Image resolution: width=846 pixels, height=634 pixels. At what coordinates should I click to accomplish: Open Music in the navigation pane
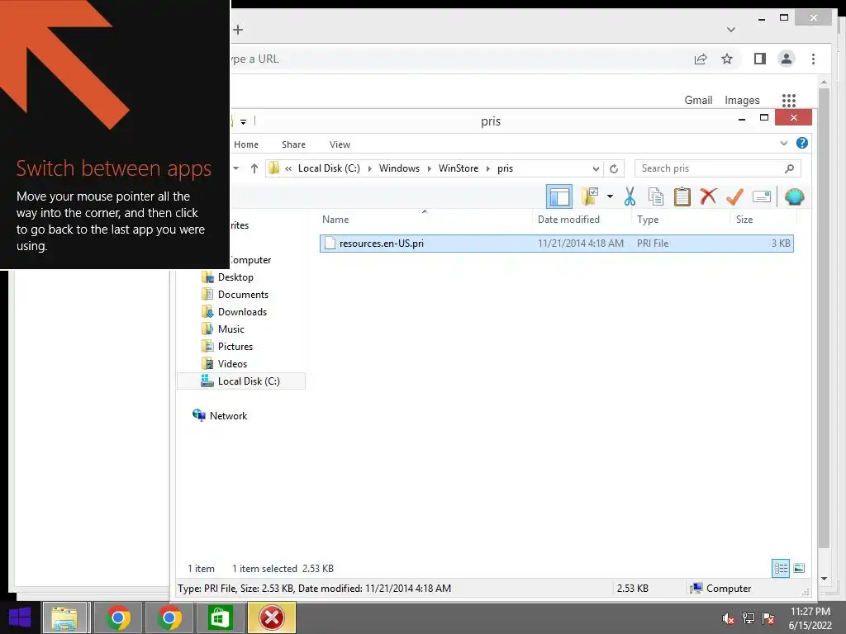coord(231,329)
